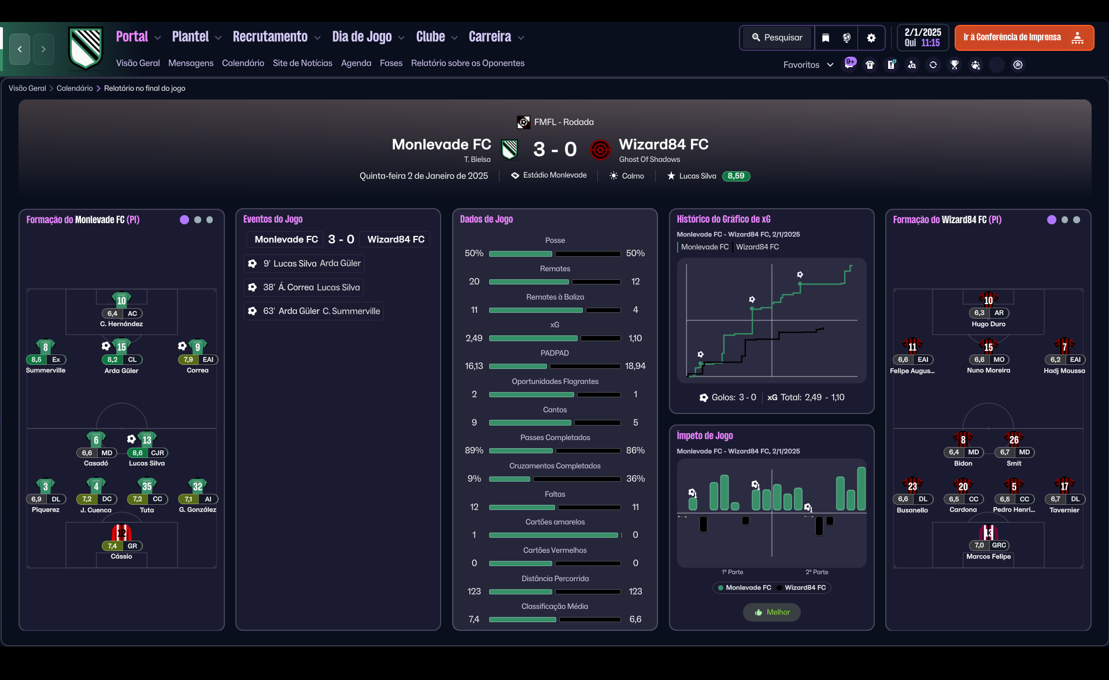
Task: Switch to the Calendário tab
Action: 243,63
